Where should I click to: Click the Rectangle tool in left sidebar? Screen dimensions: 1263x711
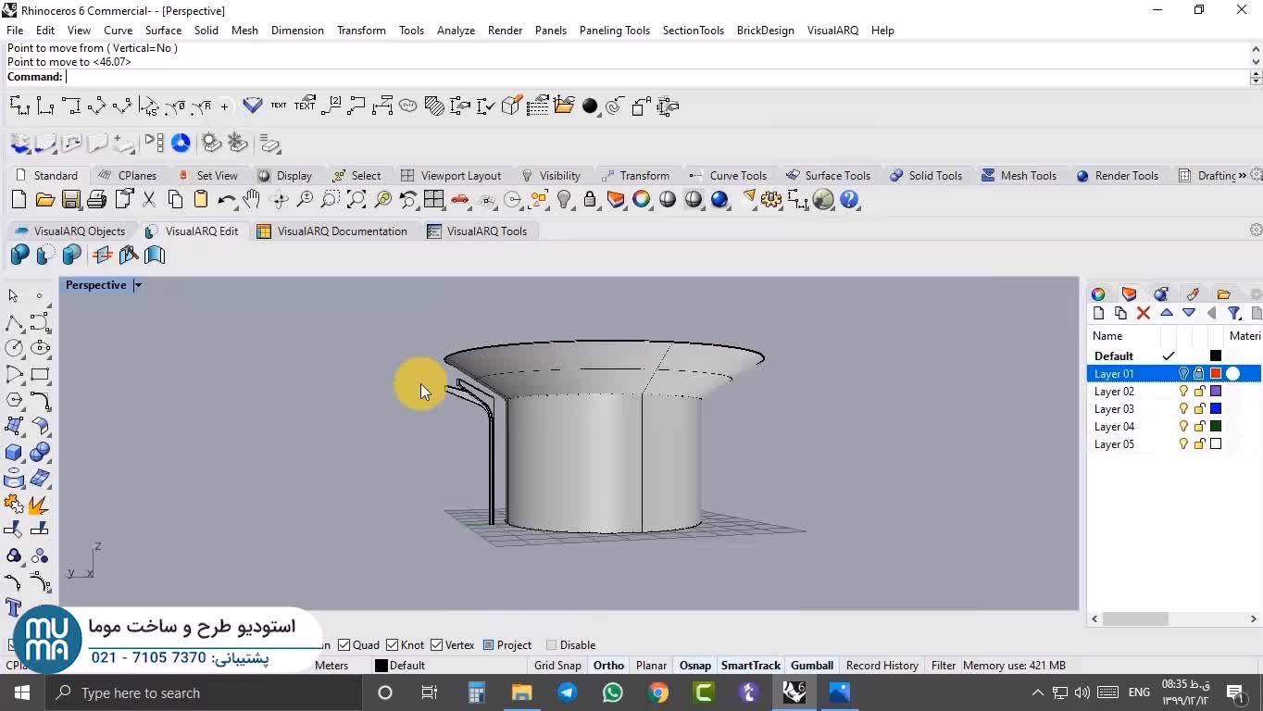pos(40,375)
